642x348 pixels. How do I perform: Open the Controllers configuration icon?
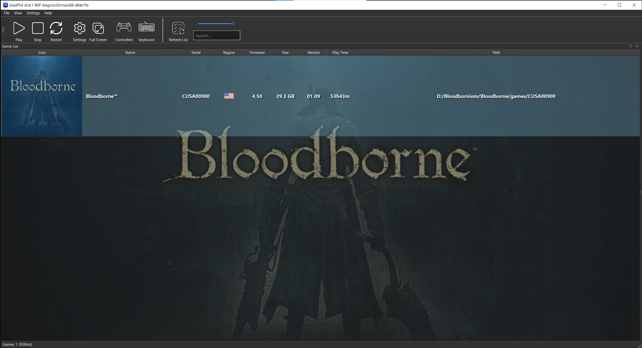point(124,28)
